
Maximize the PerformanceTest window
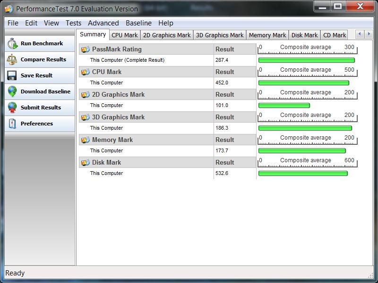click(x=338, y=7)
